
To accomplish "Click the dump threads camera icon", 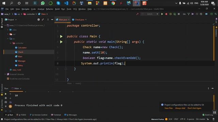I will (6, 102).
